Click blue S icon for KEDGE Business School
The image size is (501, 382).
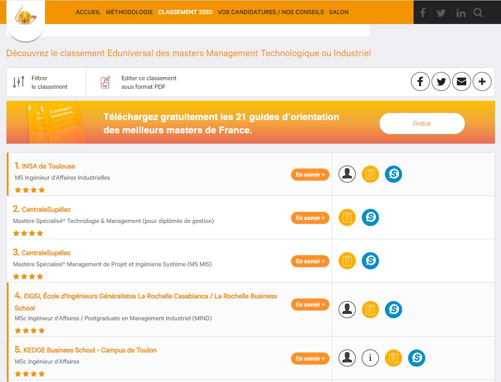[417, 358]
